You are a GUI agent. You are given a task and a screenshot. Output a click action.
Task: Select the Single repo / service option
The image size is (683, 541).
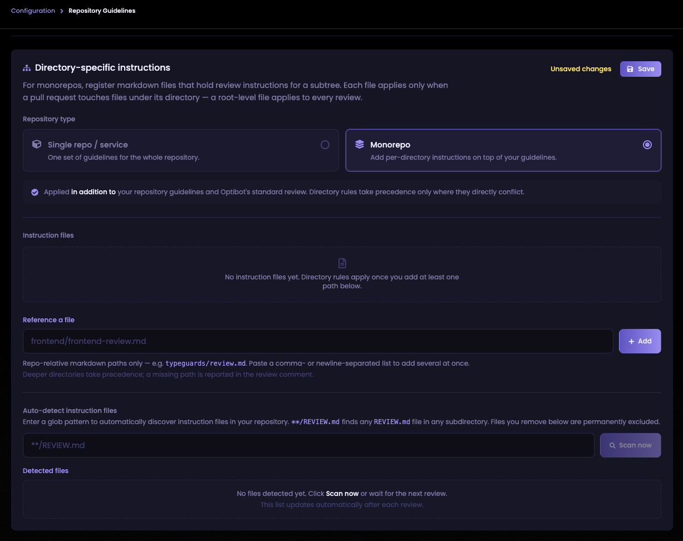click(181, 150)
